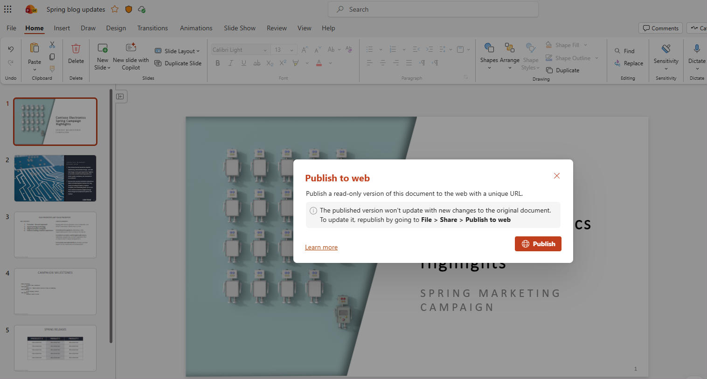707x379 pixels.
Task: Star the presentation as favorite
Action: [x=115, y=9]
